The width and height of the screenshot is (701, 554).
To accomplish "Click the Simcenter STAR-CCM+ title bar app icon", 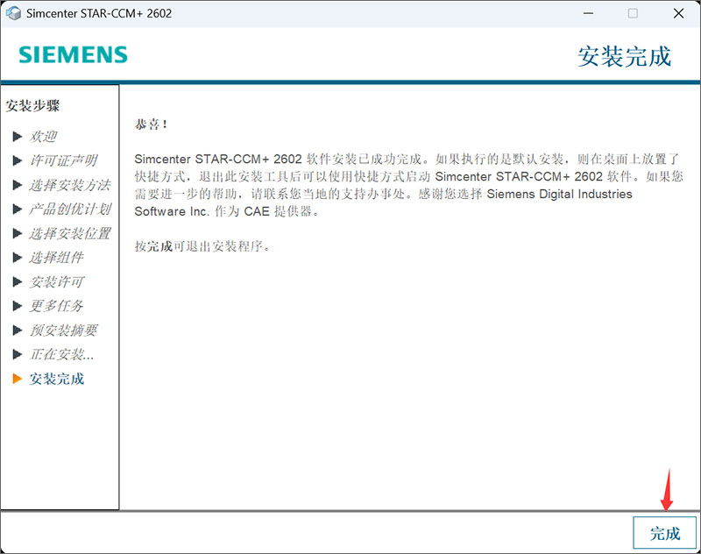I will pos(13,13).
